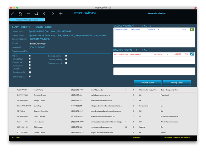Tick the Bez dotace KU checkbox

pyautogui.click(x=30, y=72)
